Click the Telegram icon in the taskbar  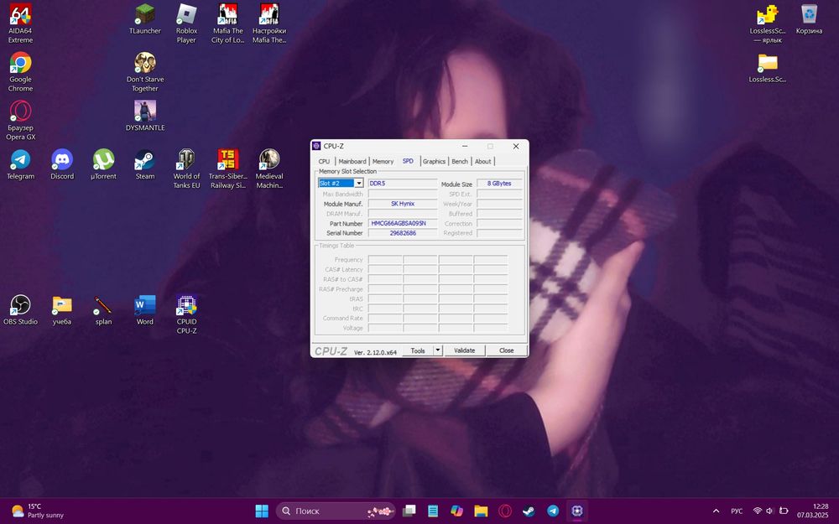[x=553, y=511]
